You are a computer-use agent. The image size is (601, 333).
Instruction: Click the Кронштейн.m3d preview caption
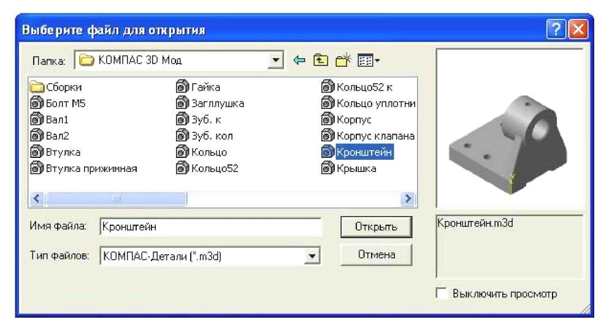[x=475, y=223]
